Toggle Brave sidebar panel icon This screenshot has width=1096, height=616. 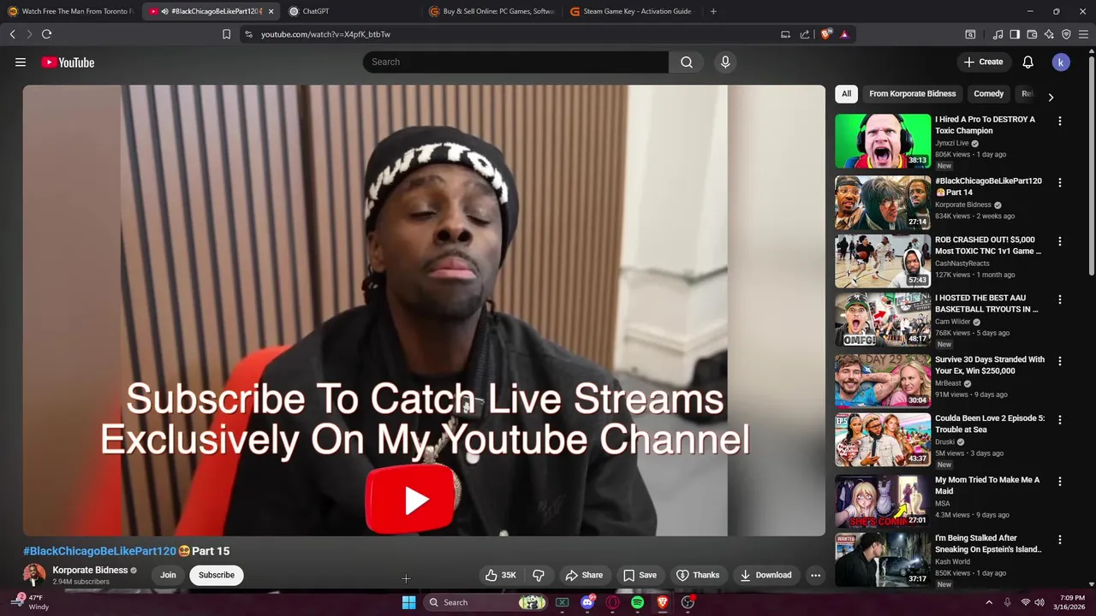(1015, 34)
